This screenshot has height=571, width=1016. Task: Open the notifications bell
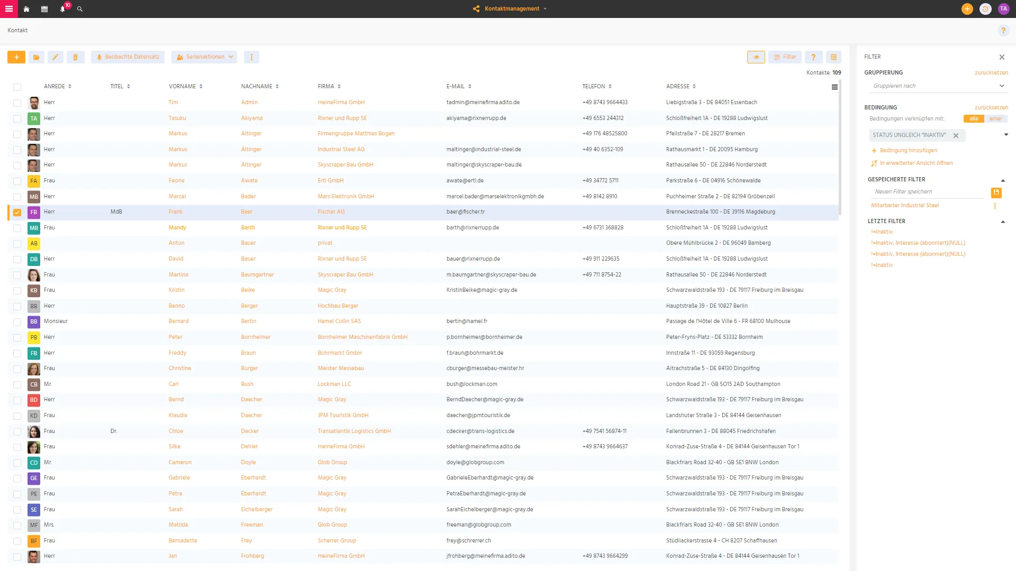click(62, 9)
